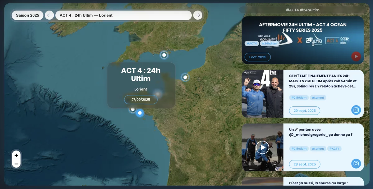Click the #Lorient tag on 29 sept. post

coord(318,98)
